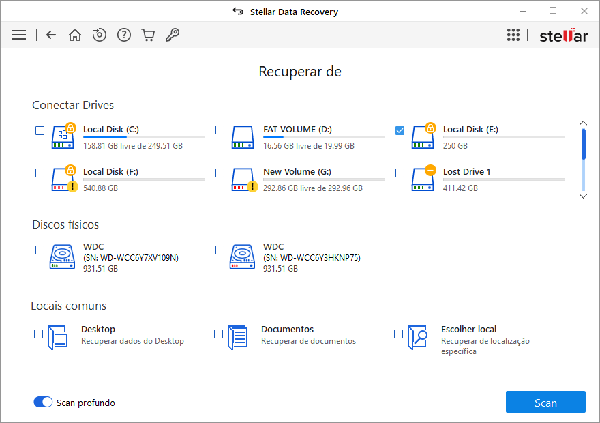This screenshot has width=600, height=423.
Task: Open the hamburger menu
Action: [19, 35]
